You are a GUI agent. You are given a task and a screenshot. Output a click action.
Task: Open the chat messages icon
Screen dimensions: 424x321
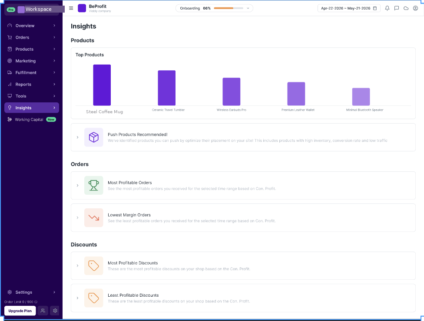(x=397, y=8)
